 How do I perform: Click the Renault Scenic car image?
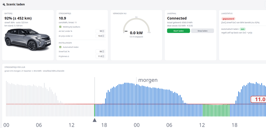tap(28, 39)
